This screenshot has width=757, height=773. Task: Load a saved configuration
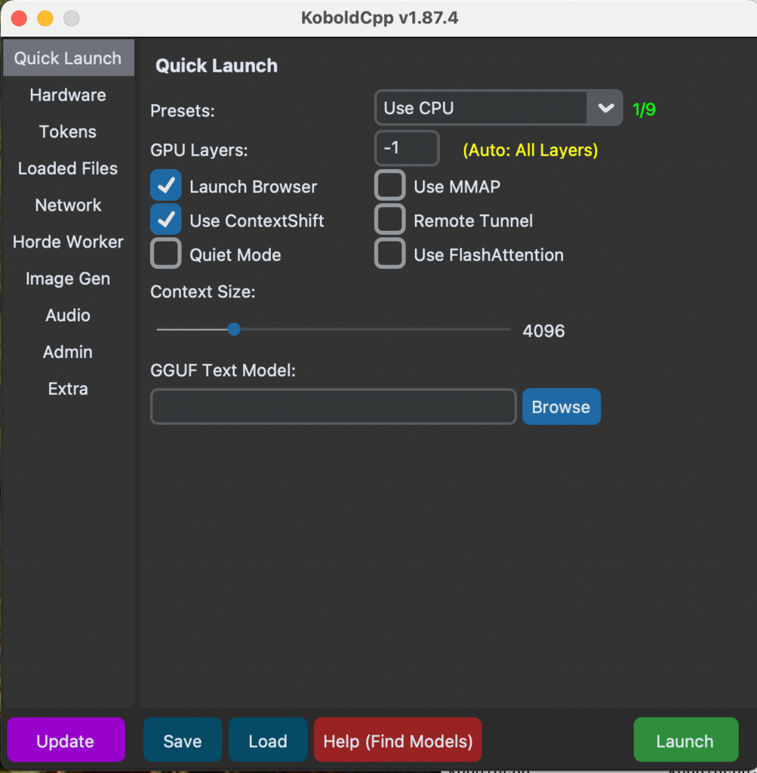(268, 740)
